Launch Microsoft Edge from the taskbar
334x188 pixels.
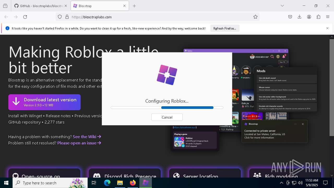[x=107, y=183]
